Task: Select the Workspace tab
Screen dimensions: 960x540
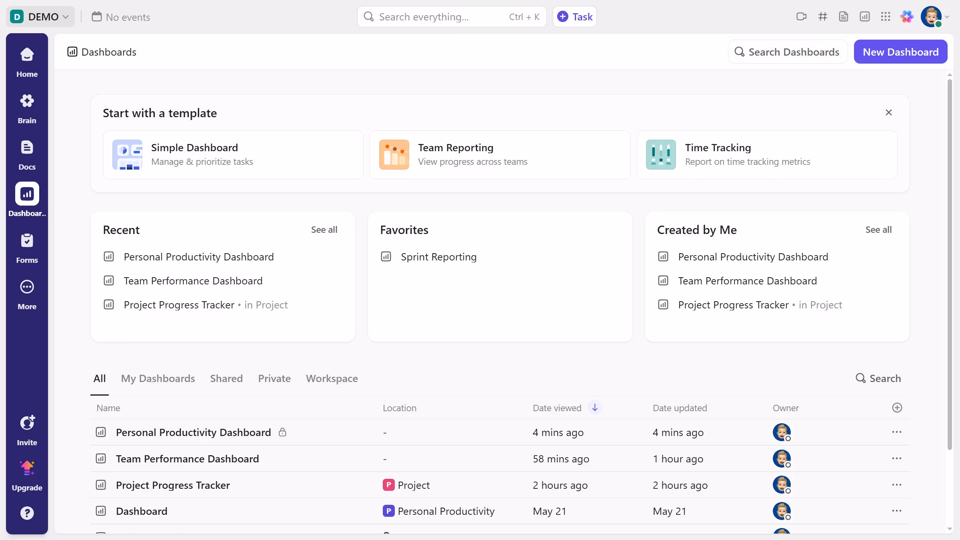Action: click(x=332, y=378)
